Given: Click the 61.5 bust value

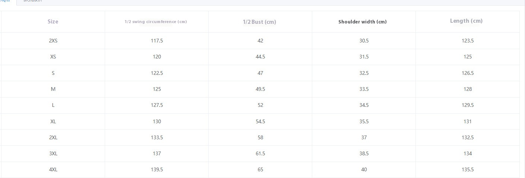Looking at the screenshot, I should 260,153.
